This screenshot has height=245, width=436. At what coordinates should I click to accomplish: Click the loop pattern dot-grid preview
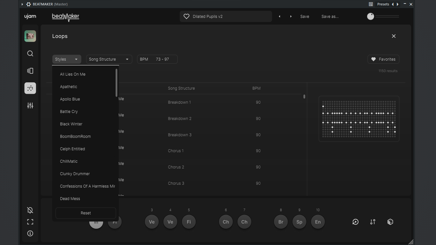[x=359, y=119]
